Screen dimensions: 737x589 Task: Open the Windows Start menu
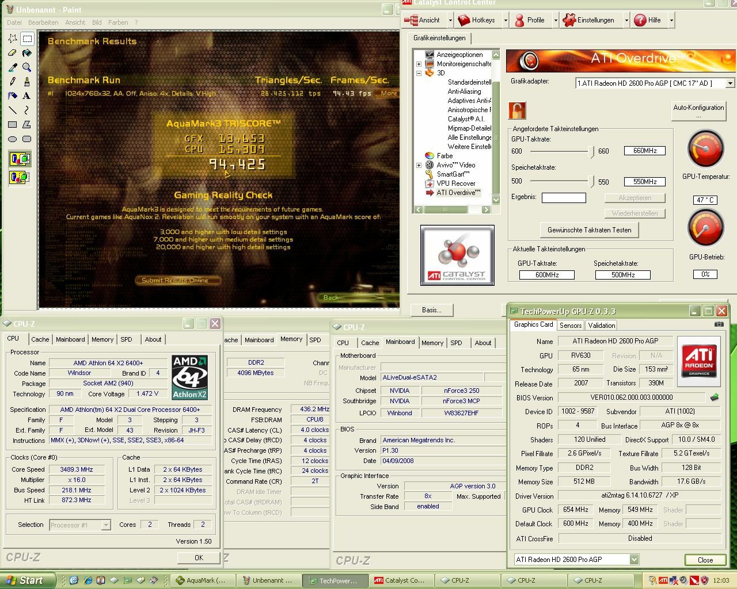click(x=28, y=580)
